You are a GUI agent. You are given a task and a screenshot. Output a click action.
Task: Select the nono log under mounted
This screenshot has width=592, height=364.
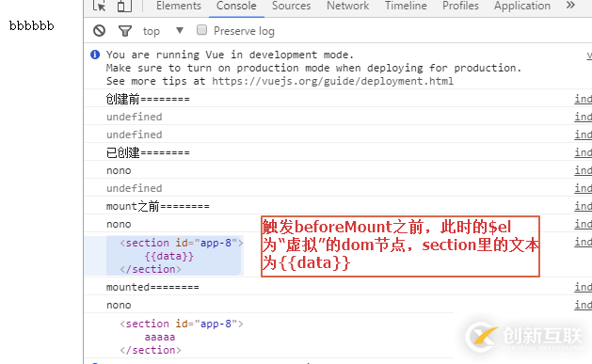tap(119, 305)
